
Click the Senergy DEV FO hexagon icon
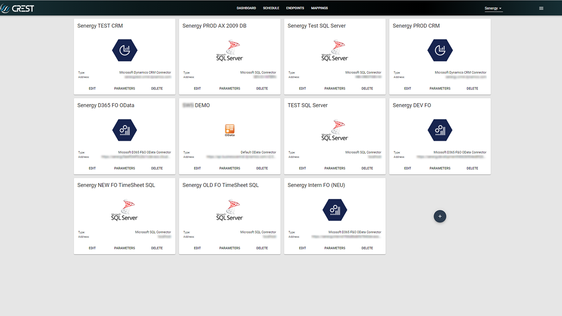tap(440, 130)
